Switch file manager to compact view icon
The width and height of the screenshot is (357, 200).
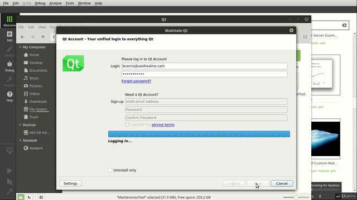(x=305, y=37)
